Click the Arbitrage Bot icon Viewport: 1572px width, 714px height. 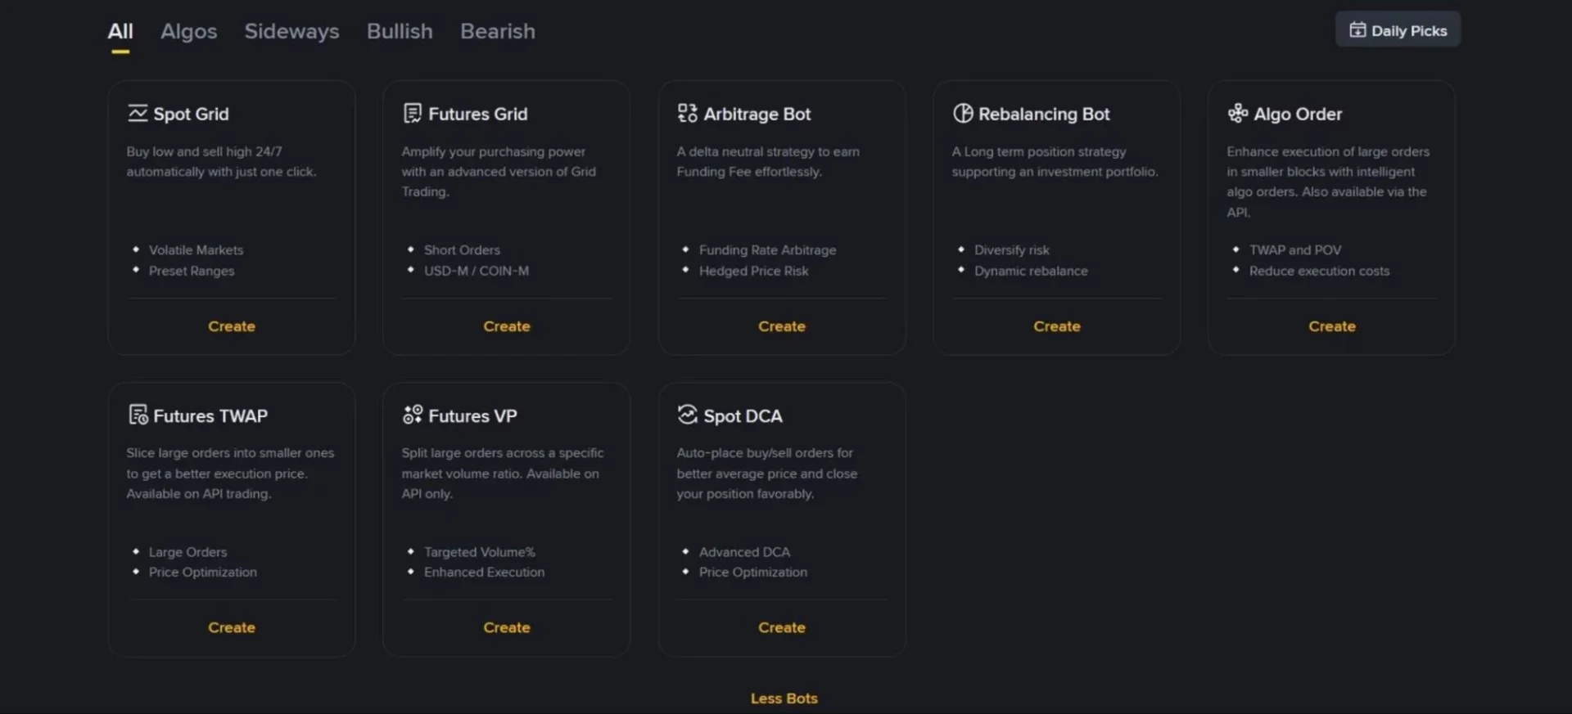point(688,113)
